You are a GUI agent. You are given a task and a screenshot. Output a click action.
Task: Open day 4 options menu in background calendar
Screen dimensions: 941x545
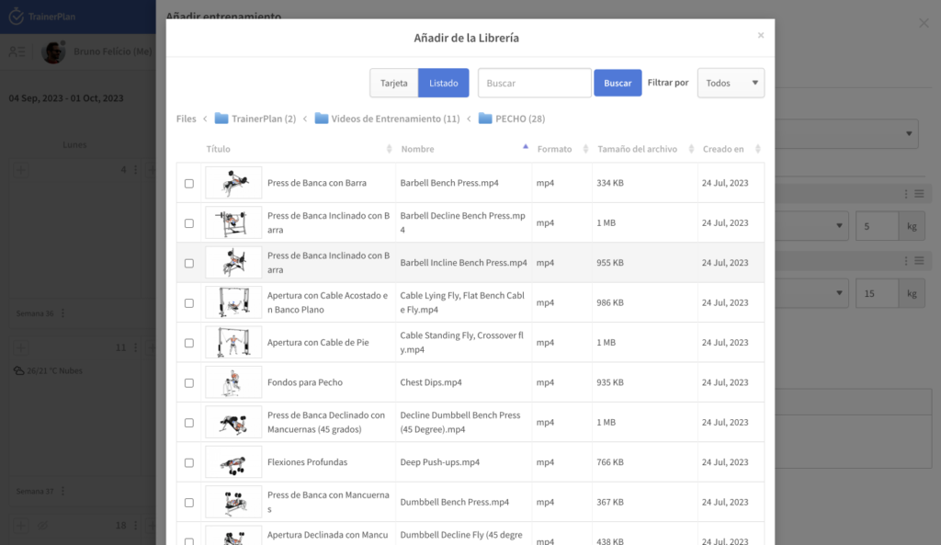136,170
